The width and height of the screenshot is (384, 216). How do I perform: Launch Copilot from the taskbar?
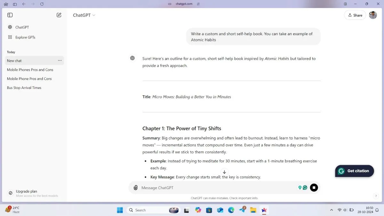(x=198, y=210)
